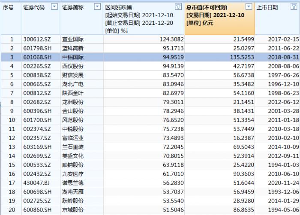Select the stock name 跃岭股份
The image size is (300, 215).
click(73, 201)
